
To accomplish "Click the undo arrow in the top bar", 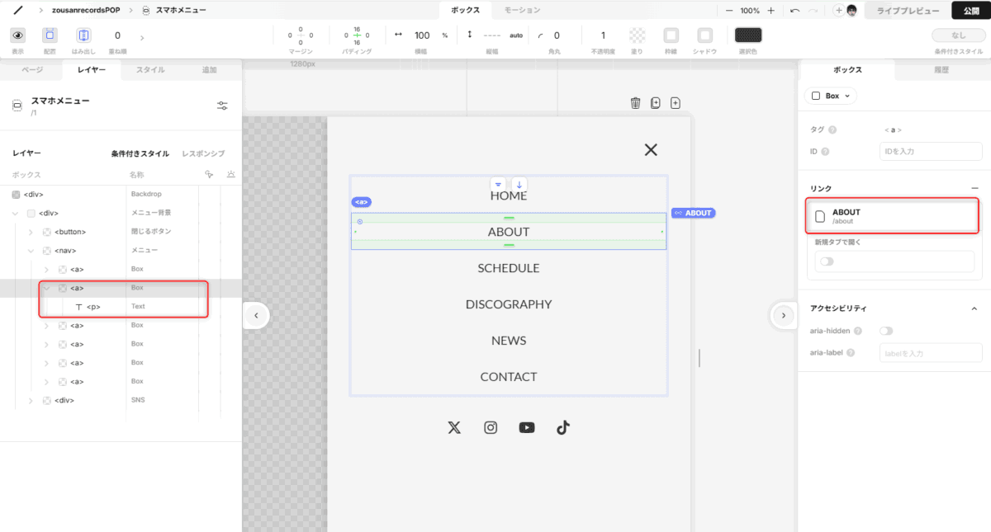I will (x=794, y=11).
